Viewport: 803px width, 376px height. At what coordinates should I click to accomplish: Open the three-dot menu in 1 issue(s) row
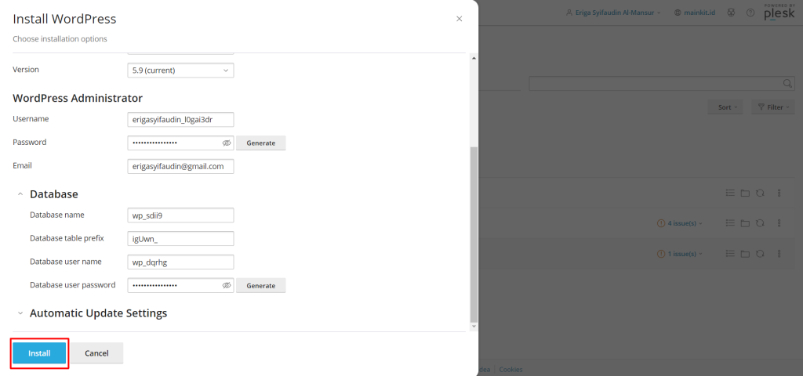[x=779, y=253]
